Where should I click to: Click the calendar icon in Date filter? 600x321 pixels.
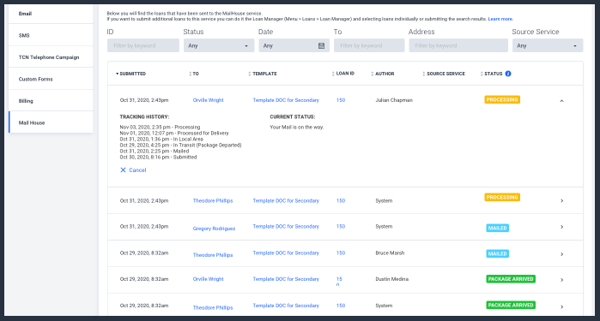[321, 46]
